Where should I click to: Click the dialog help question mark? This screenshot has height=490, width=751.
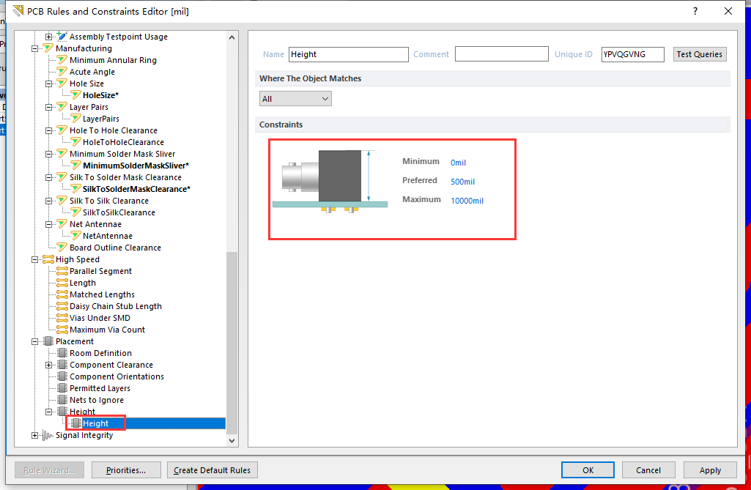point(695,11)
